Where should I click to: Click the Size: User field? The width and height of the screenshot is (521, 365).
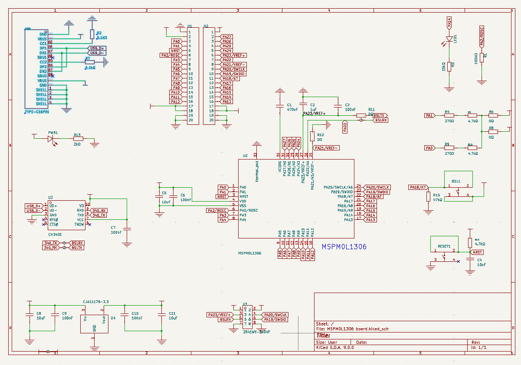tap(327, 342)
